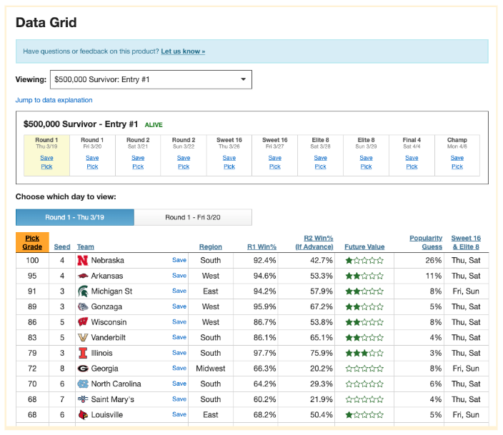The image size is (503, 435).
Task: Select the Round 1 - Thu 3/19 tab
Action: [75, 217]
